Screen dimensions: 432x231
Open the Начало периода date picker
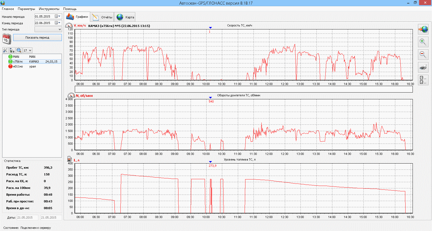point(59,16)
